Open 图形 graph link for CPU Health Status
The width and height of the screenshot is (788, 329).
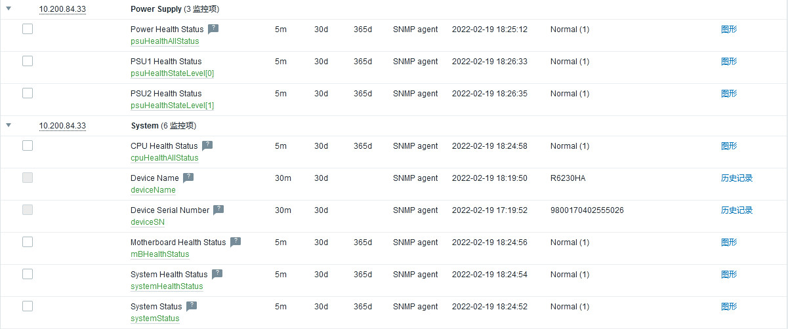(729, 145)
